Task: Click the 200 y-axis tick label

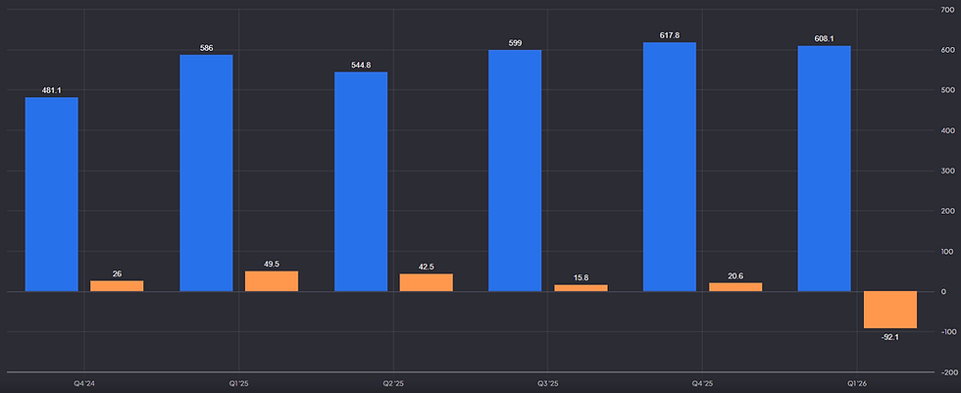Action: click(x=946, y=211)
